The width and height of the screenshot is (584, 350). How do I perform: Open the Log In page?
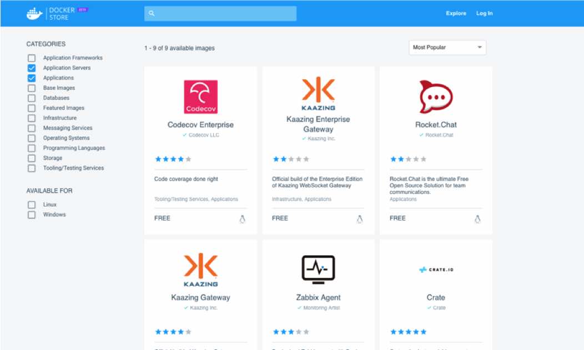coord(484,13)
